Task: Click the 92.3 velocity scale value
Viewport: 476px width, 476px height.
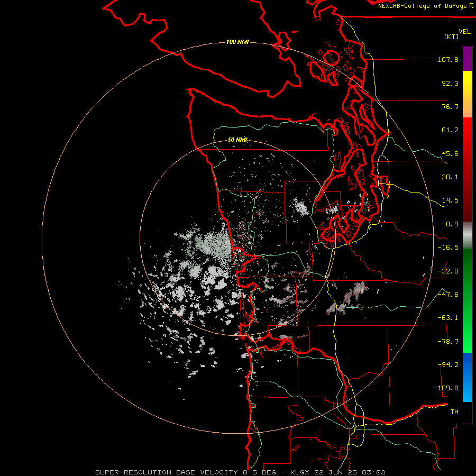Action: coord(450,83)
